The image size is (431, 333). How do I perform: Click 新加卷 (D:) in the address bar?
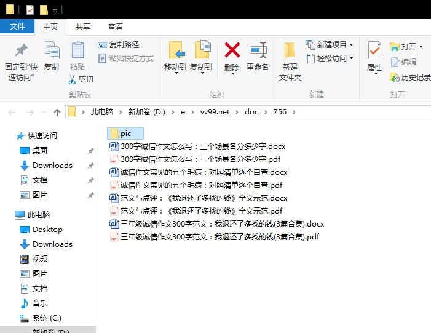pyautogui.click(x=147, y=112)
